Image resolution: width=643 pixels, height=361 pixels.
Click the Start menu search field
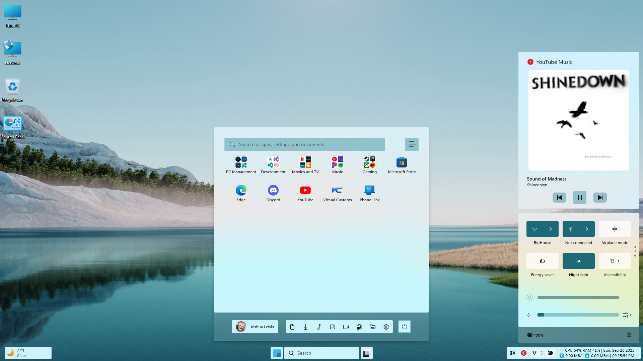305,144
